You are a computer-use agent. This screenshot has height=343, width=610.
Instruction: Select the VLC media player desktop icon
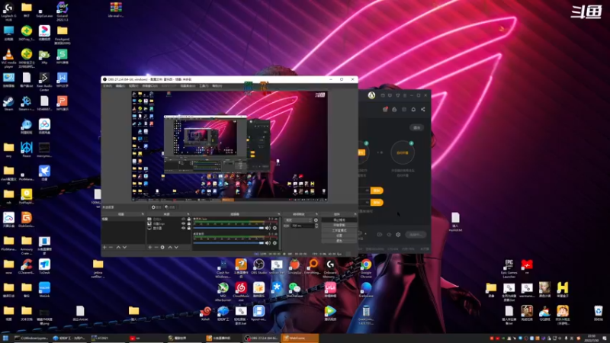pyautogui.click(x=8, y=59)
